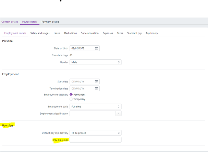Open the Standard pay tab
This screenshot has height=152, width=208.
click(x=134, y=33)
